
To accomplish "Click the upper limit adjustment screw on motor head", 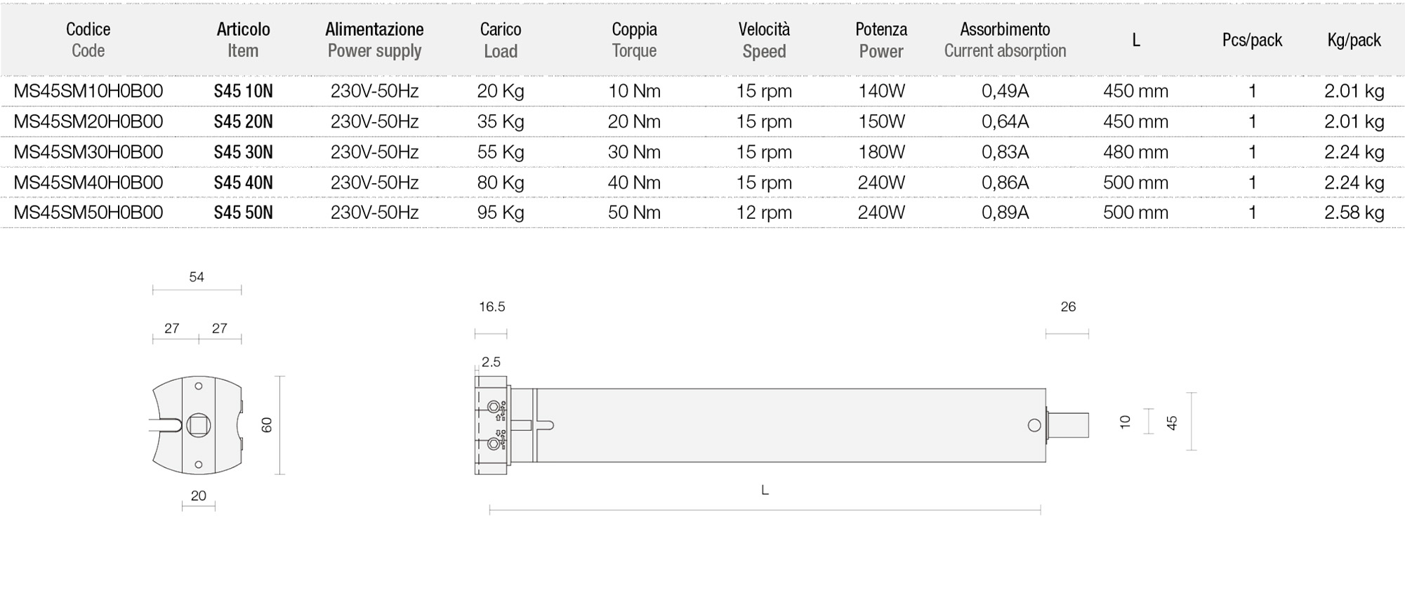I will click(494, 408).
